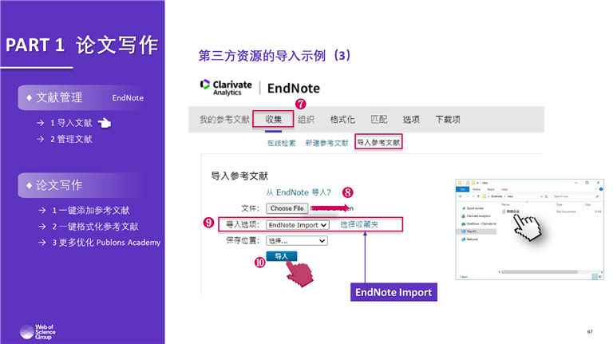Open the File tab in Explorer window

point(462,189)
